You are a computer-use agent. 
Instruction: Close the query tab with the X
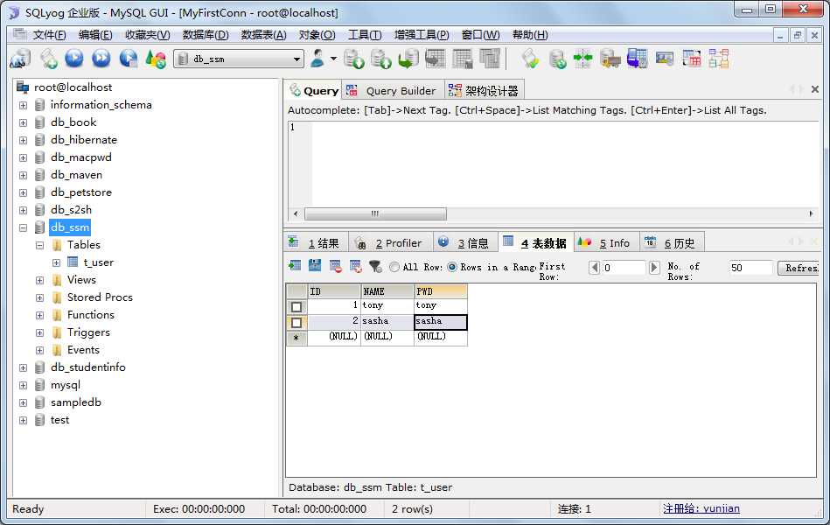[815, 89]
